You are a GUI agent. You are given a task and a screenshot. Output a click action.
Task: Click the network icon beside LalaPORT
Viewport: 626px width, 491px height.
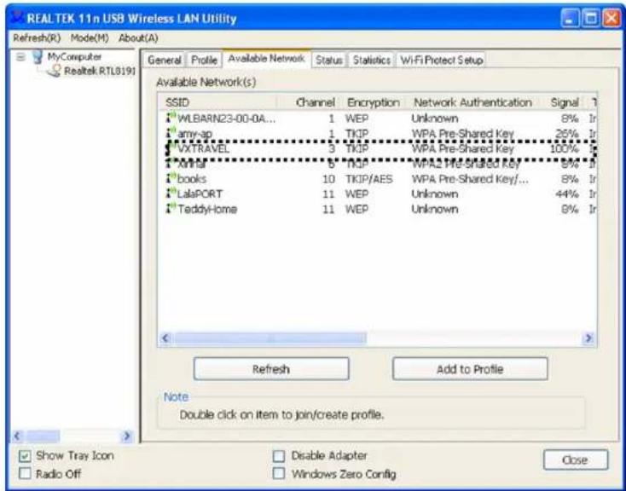pos(171,194)
